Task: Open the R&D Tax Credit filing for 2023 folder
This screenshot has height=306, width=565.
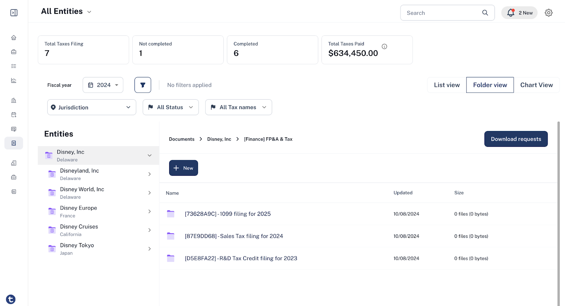Action: click(x=241, y=258)
